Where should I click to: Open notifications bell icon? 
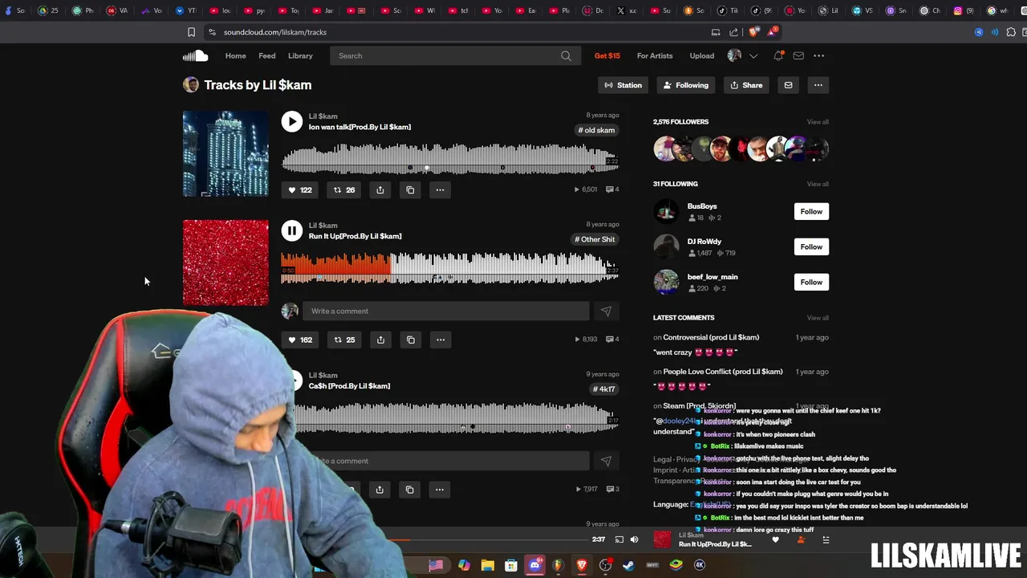click(x=777, y=55)
